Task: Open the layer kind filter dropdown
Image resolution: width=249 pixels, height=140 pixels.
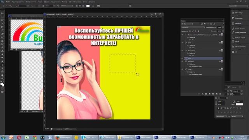Action: tap(187, 24)
